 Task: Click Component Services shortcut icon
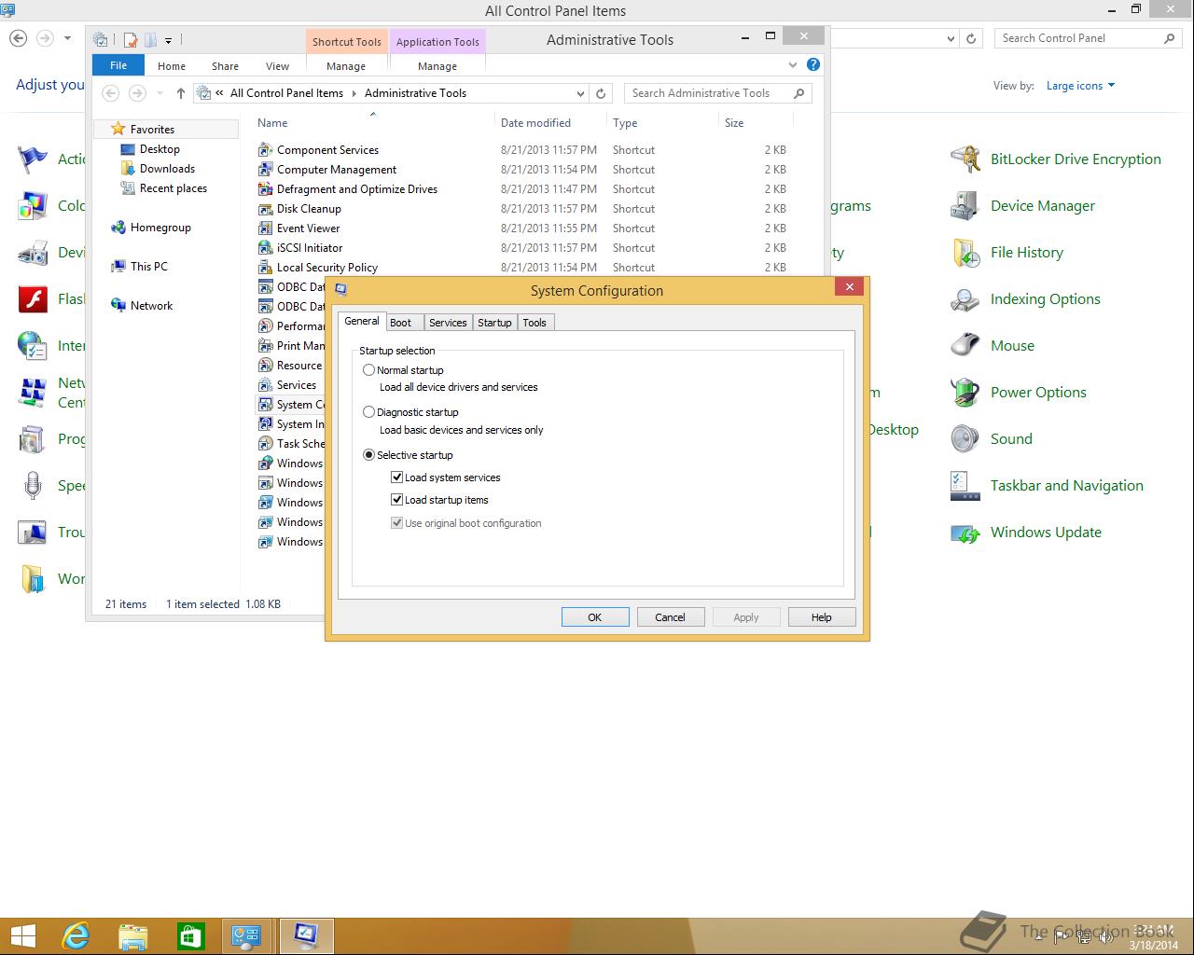coord(265,150)
